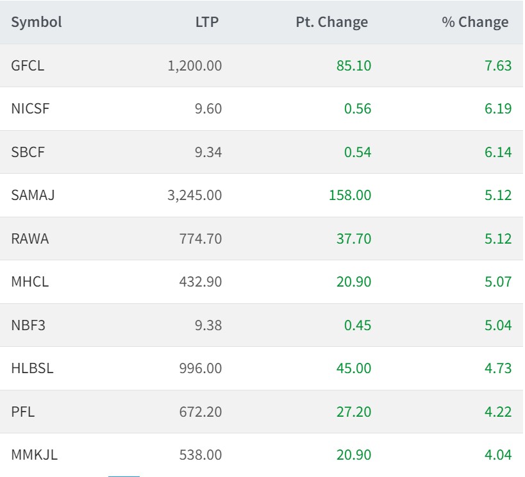Viewport: 525px width, 477px height.
Task: Sort by the Symbol column header
Action: coord(37,22)
